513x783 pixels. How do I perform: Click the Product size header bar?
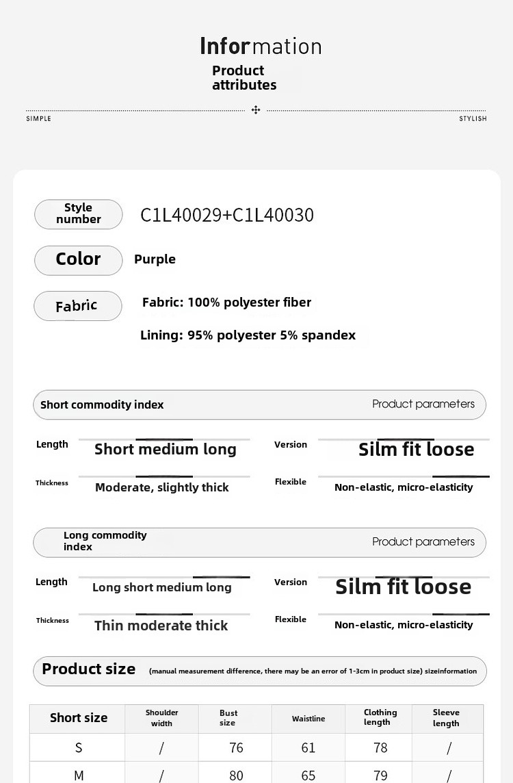pyautogui.click(x=259, y=670)
